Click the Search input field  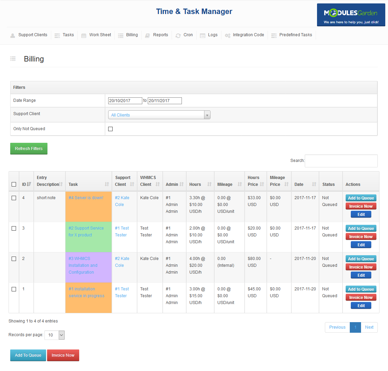click(341, 161)
